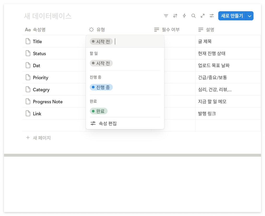Click the page icon beside Progress Note
Viewport: 265px width, 216px height.
[x=28, y=101]
